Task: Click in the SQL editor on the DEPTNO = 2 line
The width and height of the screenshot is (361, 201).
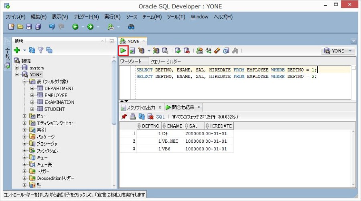Action: point(227,76)
